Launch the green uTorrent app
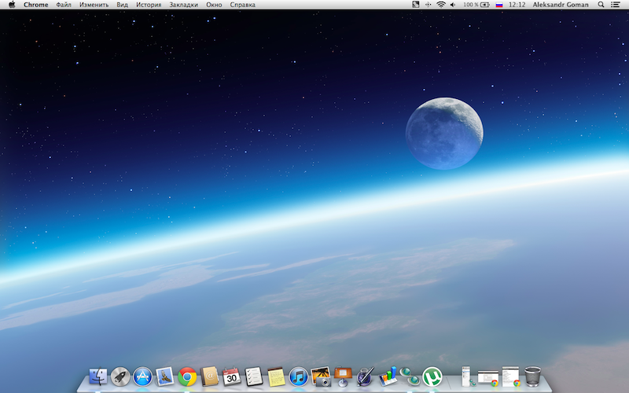This screenshot has height=393, width=629. tap(432, 376)
